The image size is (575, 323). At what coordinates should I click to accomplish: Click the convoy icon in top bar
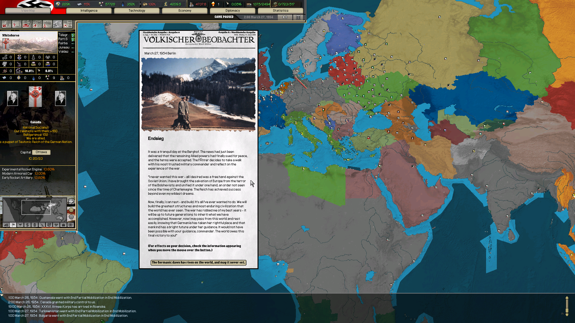[x=275, y=4]
